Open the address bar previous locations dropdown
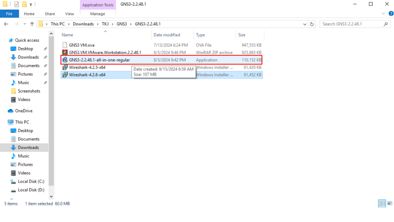 pyautogui.click(x=304, y=24)
